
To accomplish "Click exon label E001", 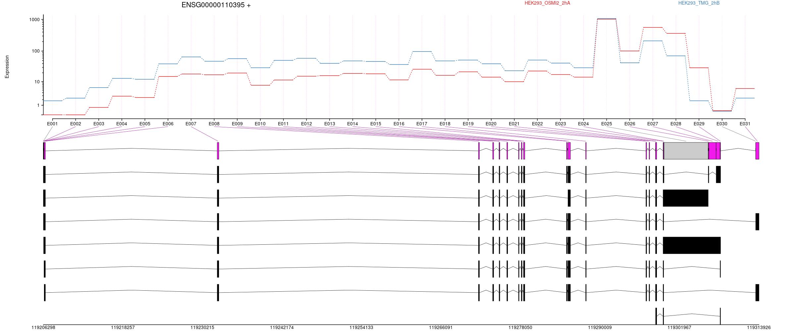I will (x=52, y=124).
